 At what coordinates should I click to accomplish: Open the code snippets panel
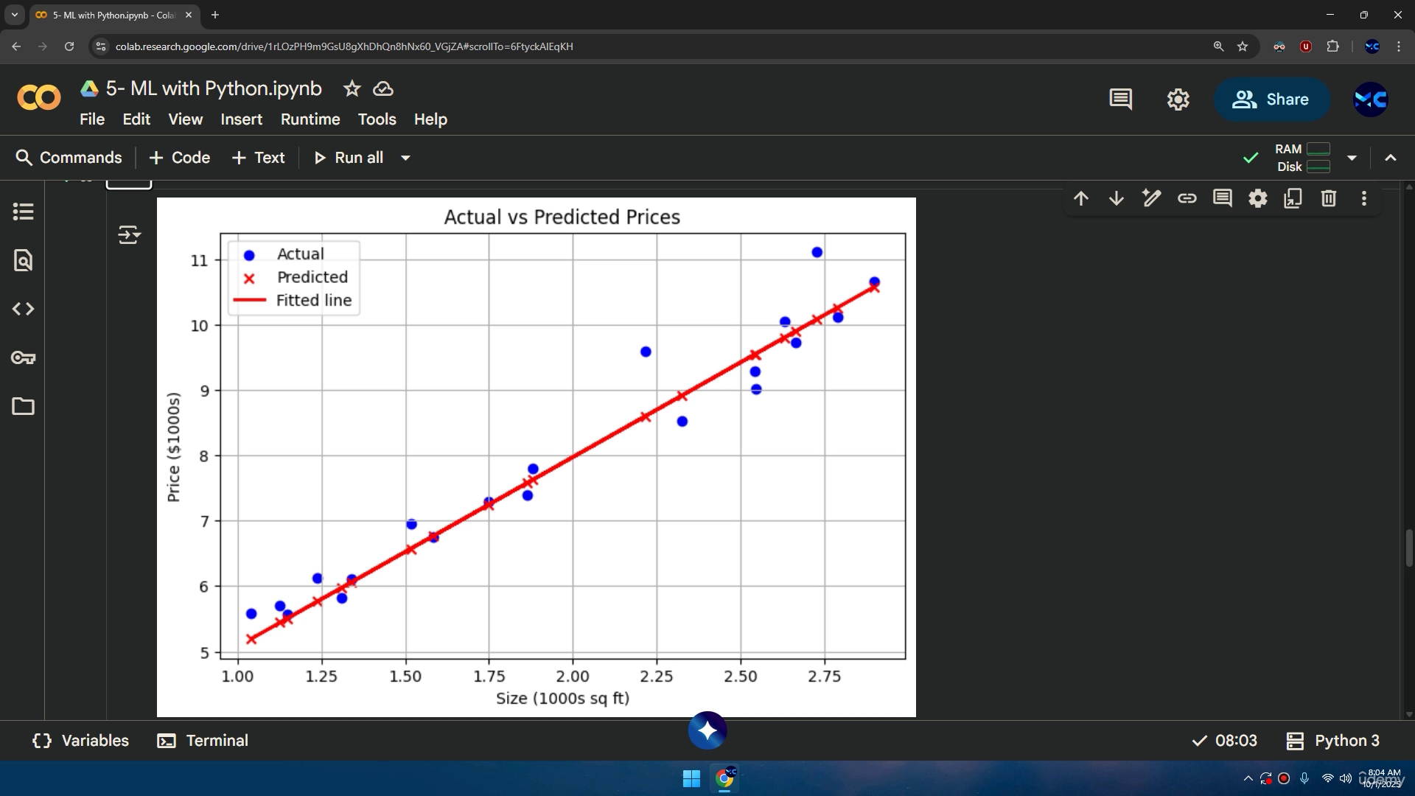[x=24, y=309]
